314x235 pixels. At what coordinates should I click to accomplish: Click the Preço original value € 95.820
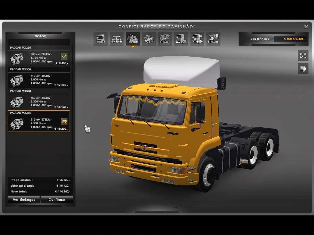click(63, 180)
